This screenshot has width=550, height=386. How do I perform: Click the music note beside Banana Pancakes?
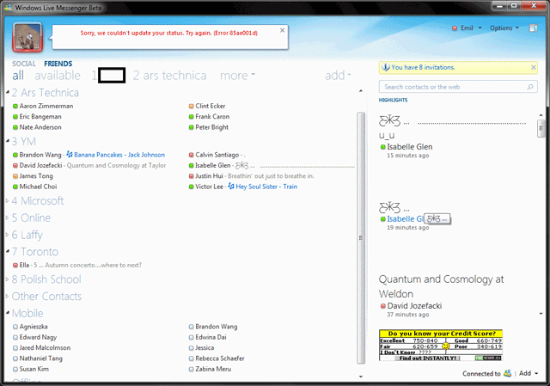tap(70, 155)
